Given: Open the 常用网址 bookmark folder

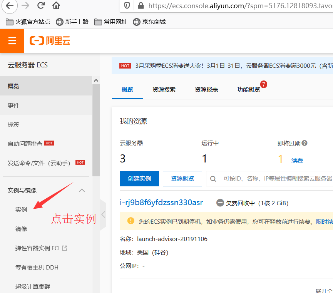Looking at the screenshot, I should click(x=110, y=22).
